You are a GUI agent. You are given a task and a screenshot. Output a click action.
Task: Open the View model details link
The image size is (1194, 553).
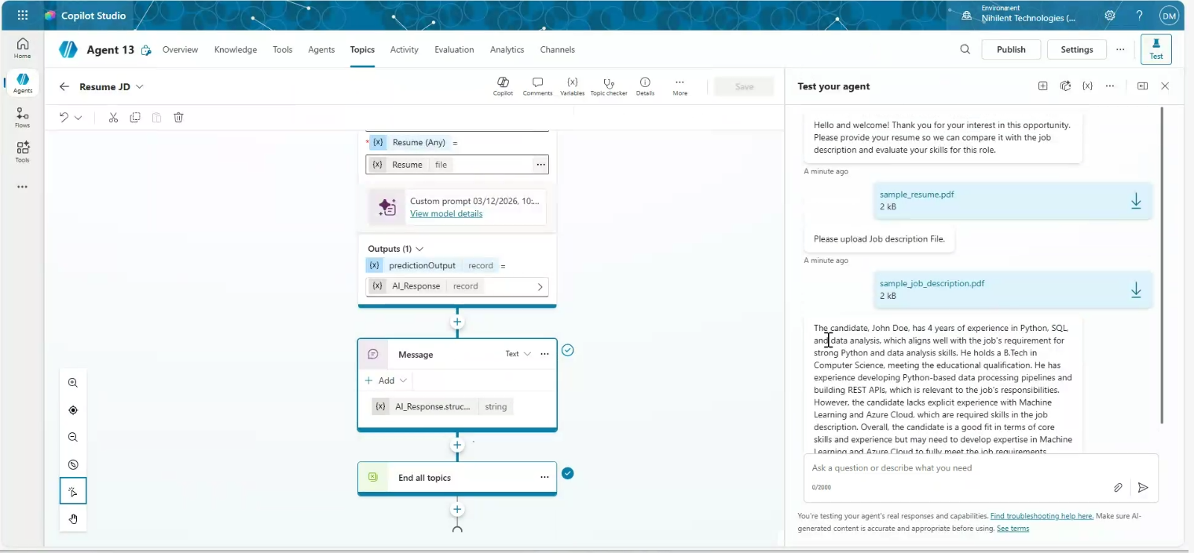point(446,213)
